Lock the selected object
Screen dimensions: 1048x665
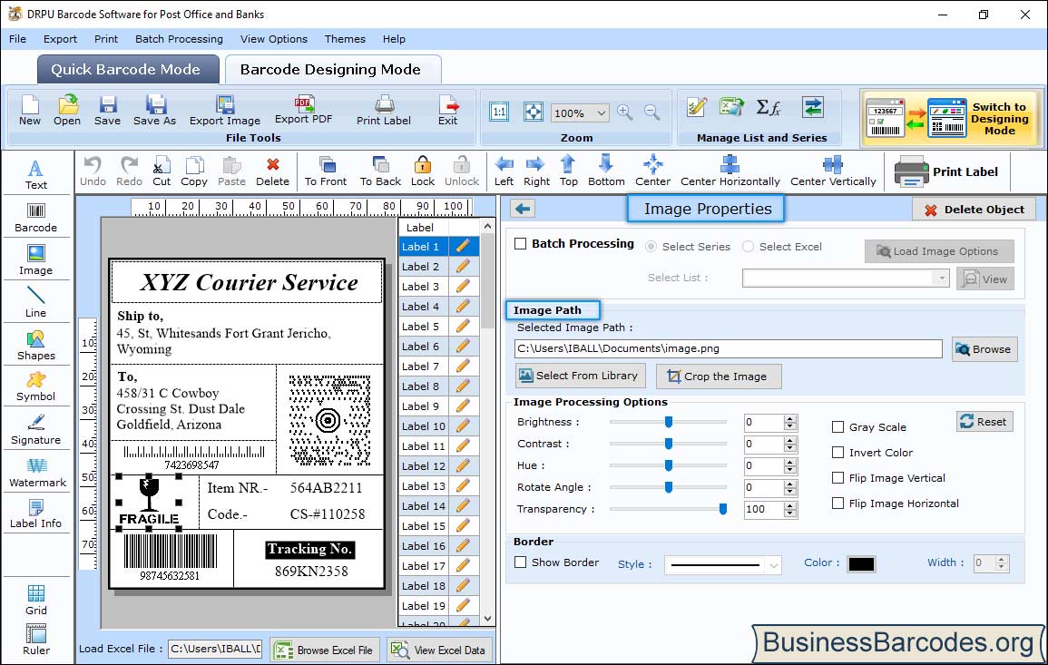pos(423,171)
